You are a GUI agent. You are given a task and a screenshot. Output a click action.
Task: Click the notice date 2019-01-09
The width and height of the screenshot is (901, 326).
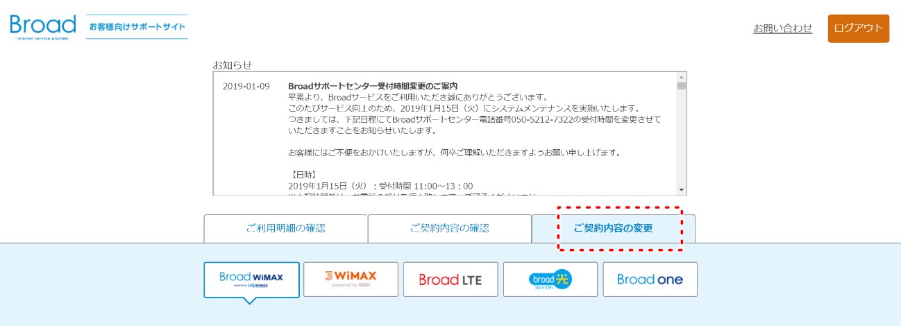(x=246, y=86)
